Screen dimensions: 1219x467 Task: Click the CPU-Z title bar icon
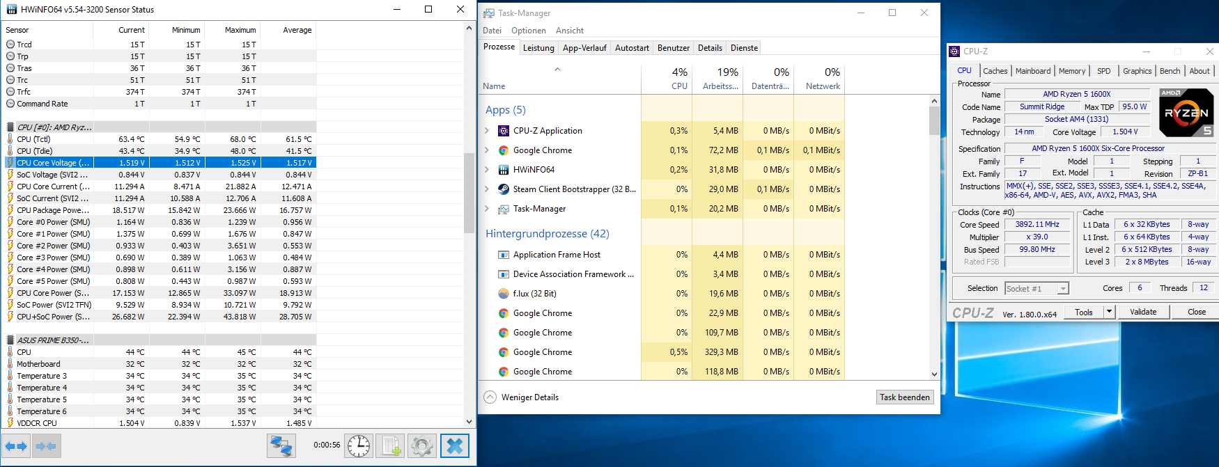click(x=954, y=52)
